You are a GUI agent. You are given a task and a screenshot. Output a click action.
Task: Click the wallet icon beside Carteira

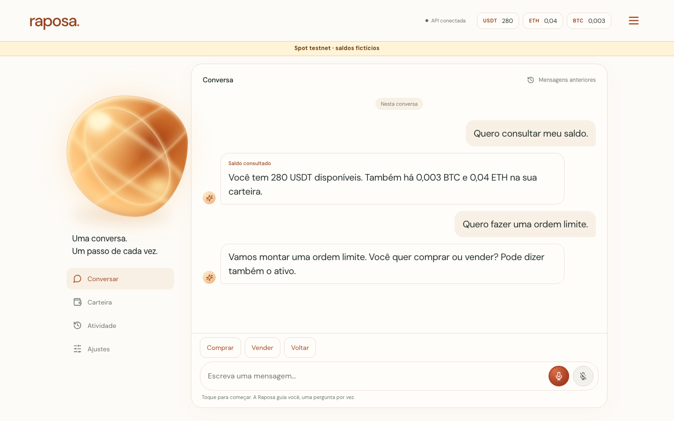pyautogui.click(x=78, y=302)
